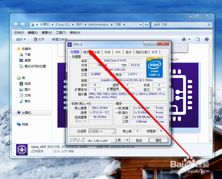Click the Open (打开) toolbar icon

pos(35,39)
